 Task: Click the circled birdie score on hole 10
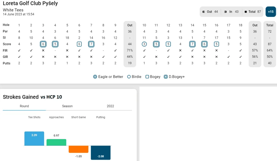coord(144,44)
